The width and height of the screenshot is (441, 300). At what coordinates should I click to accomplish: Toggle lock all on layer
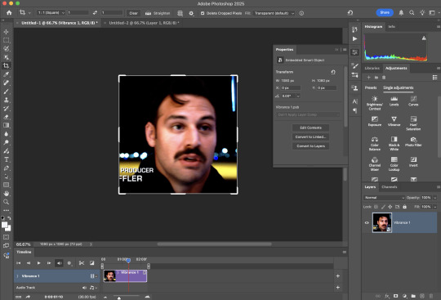tap(404, 207)
